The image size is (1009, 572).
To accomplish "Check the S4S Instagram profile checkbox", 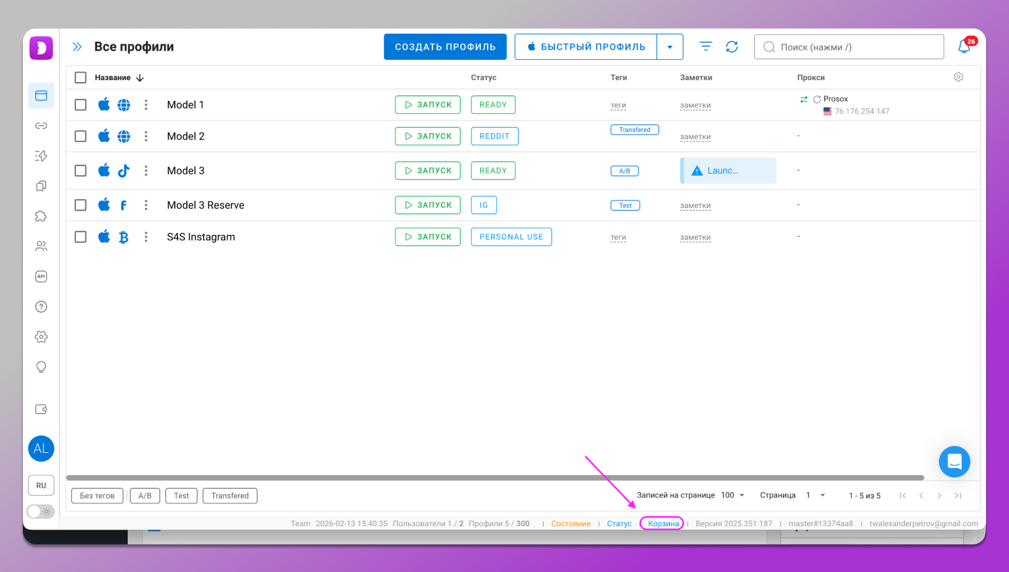I will click(81, 237).
